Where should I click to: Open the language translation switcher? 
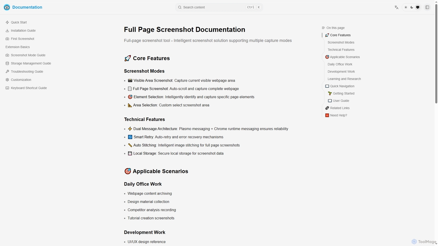(396, 7)
